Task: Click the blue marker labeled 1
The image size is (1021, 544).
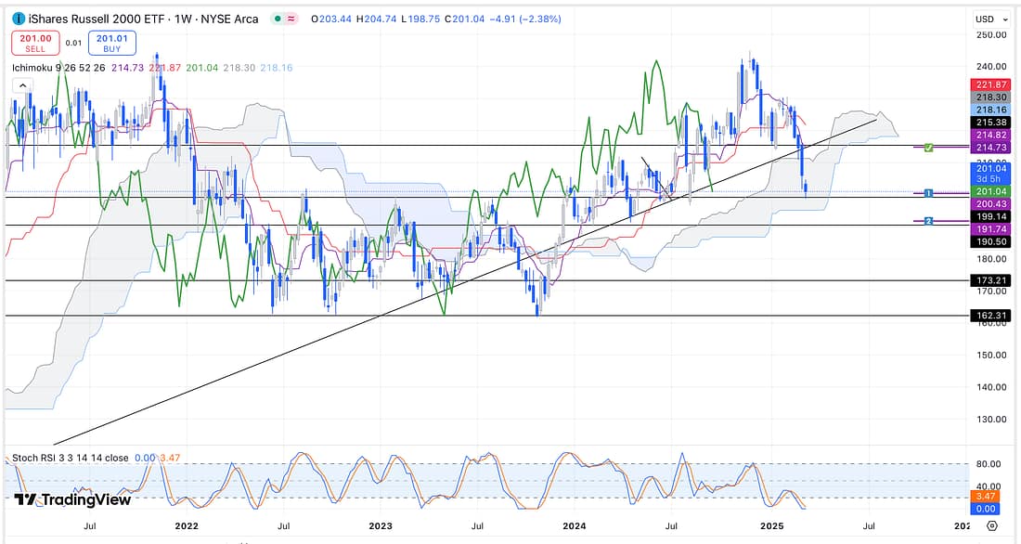Action: 928,192
